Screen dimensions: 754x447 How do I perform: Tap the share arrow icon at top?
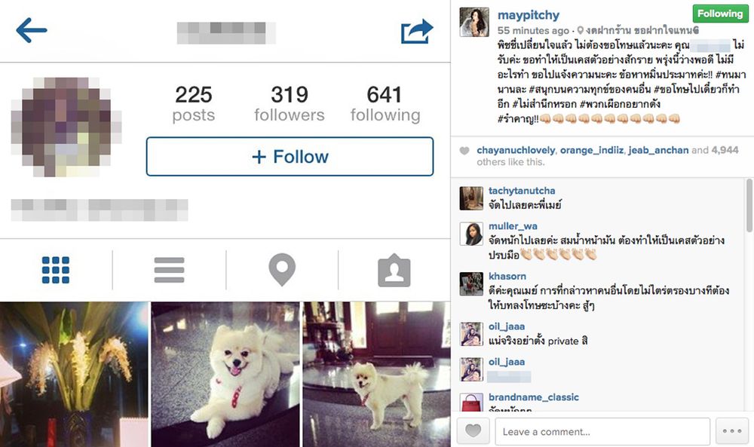tap(417, 31)
